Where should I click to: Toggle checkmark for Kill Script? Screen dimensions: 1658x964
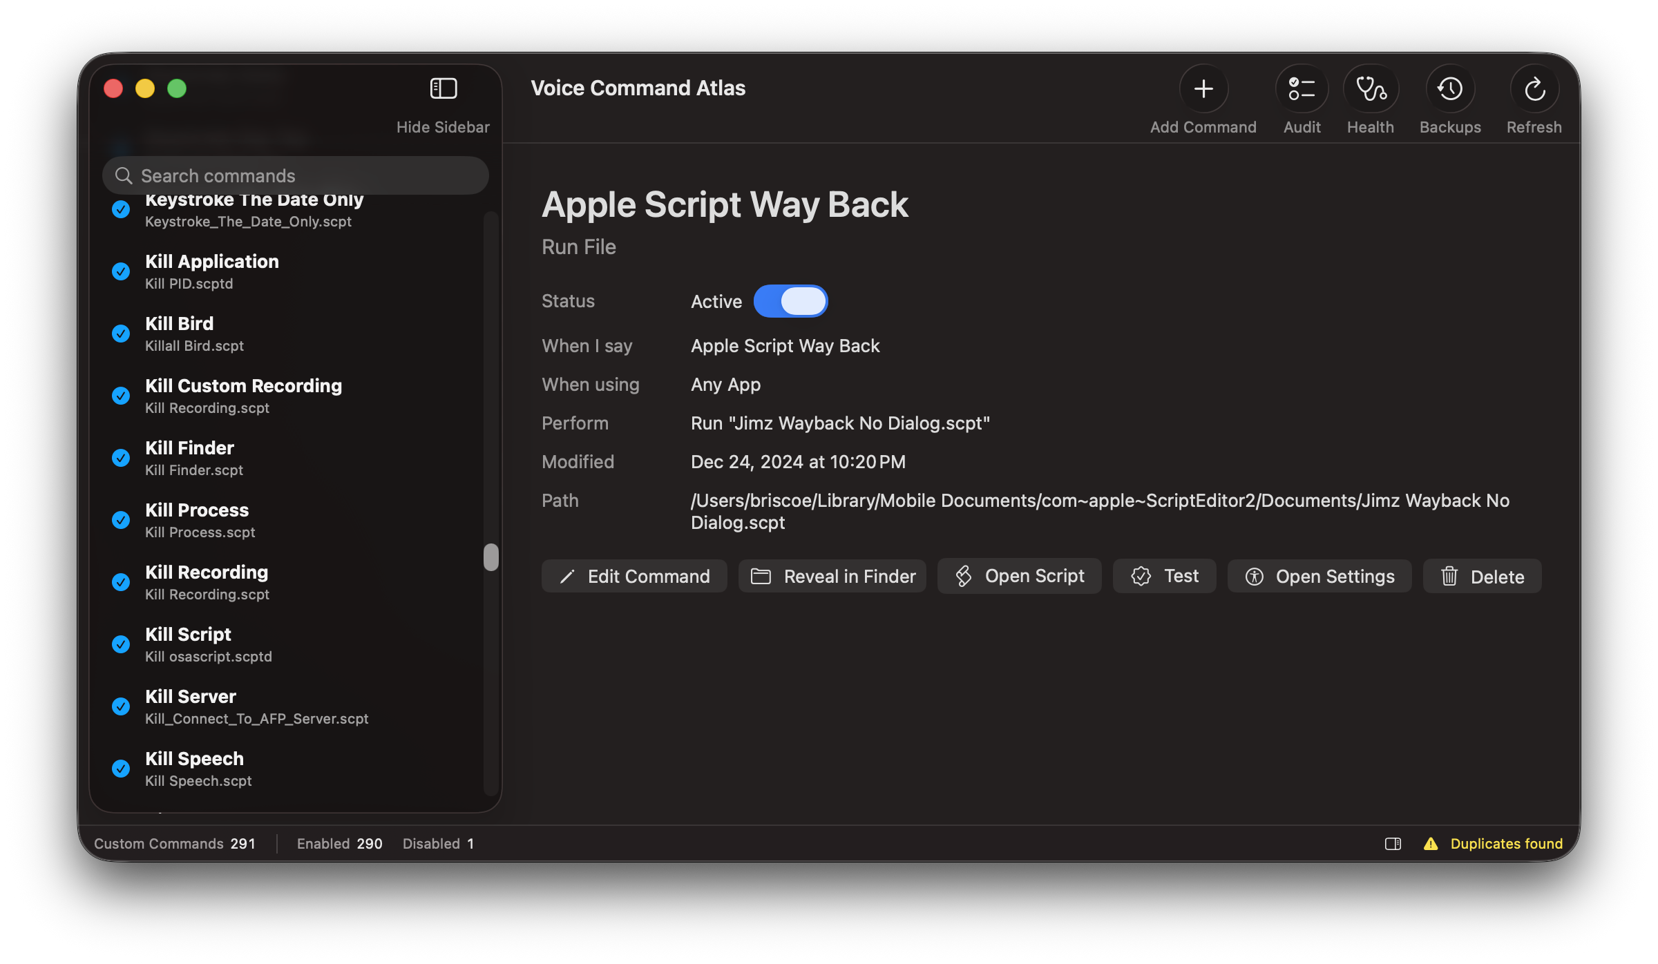point(121,644)
